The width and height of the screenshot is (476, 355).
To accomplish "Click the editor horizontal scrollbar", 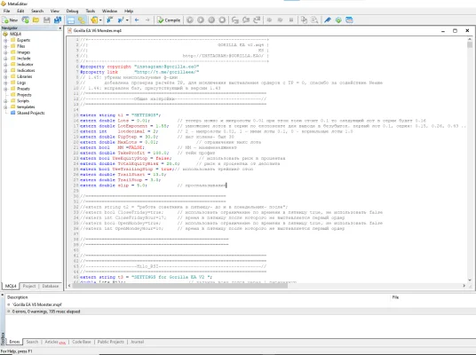I will pyautogui.click(x=266, y=286).
